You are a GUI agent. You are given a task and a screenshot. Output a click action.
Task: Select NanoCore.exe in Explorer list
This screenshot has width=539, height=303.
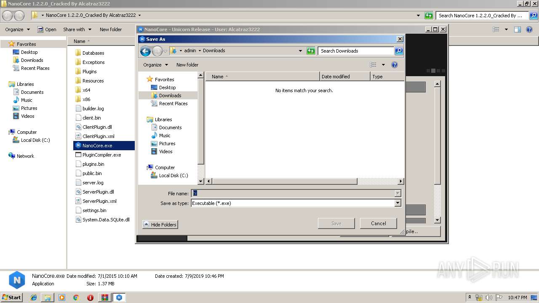pos(104,146)
